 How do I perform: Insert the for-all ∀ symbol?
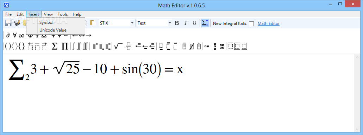14,35
